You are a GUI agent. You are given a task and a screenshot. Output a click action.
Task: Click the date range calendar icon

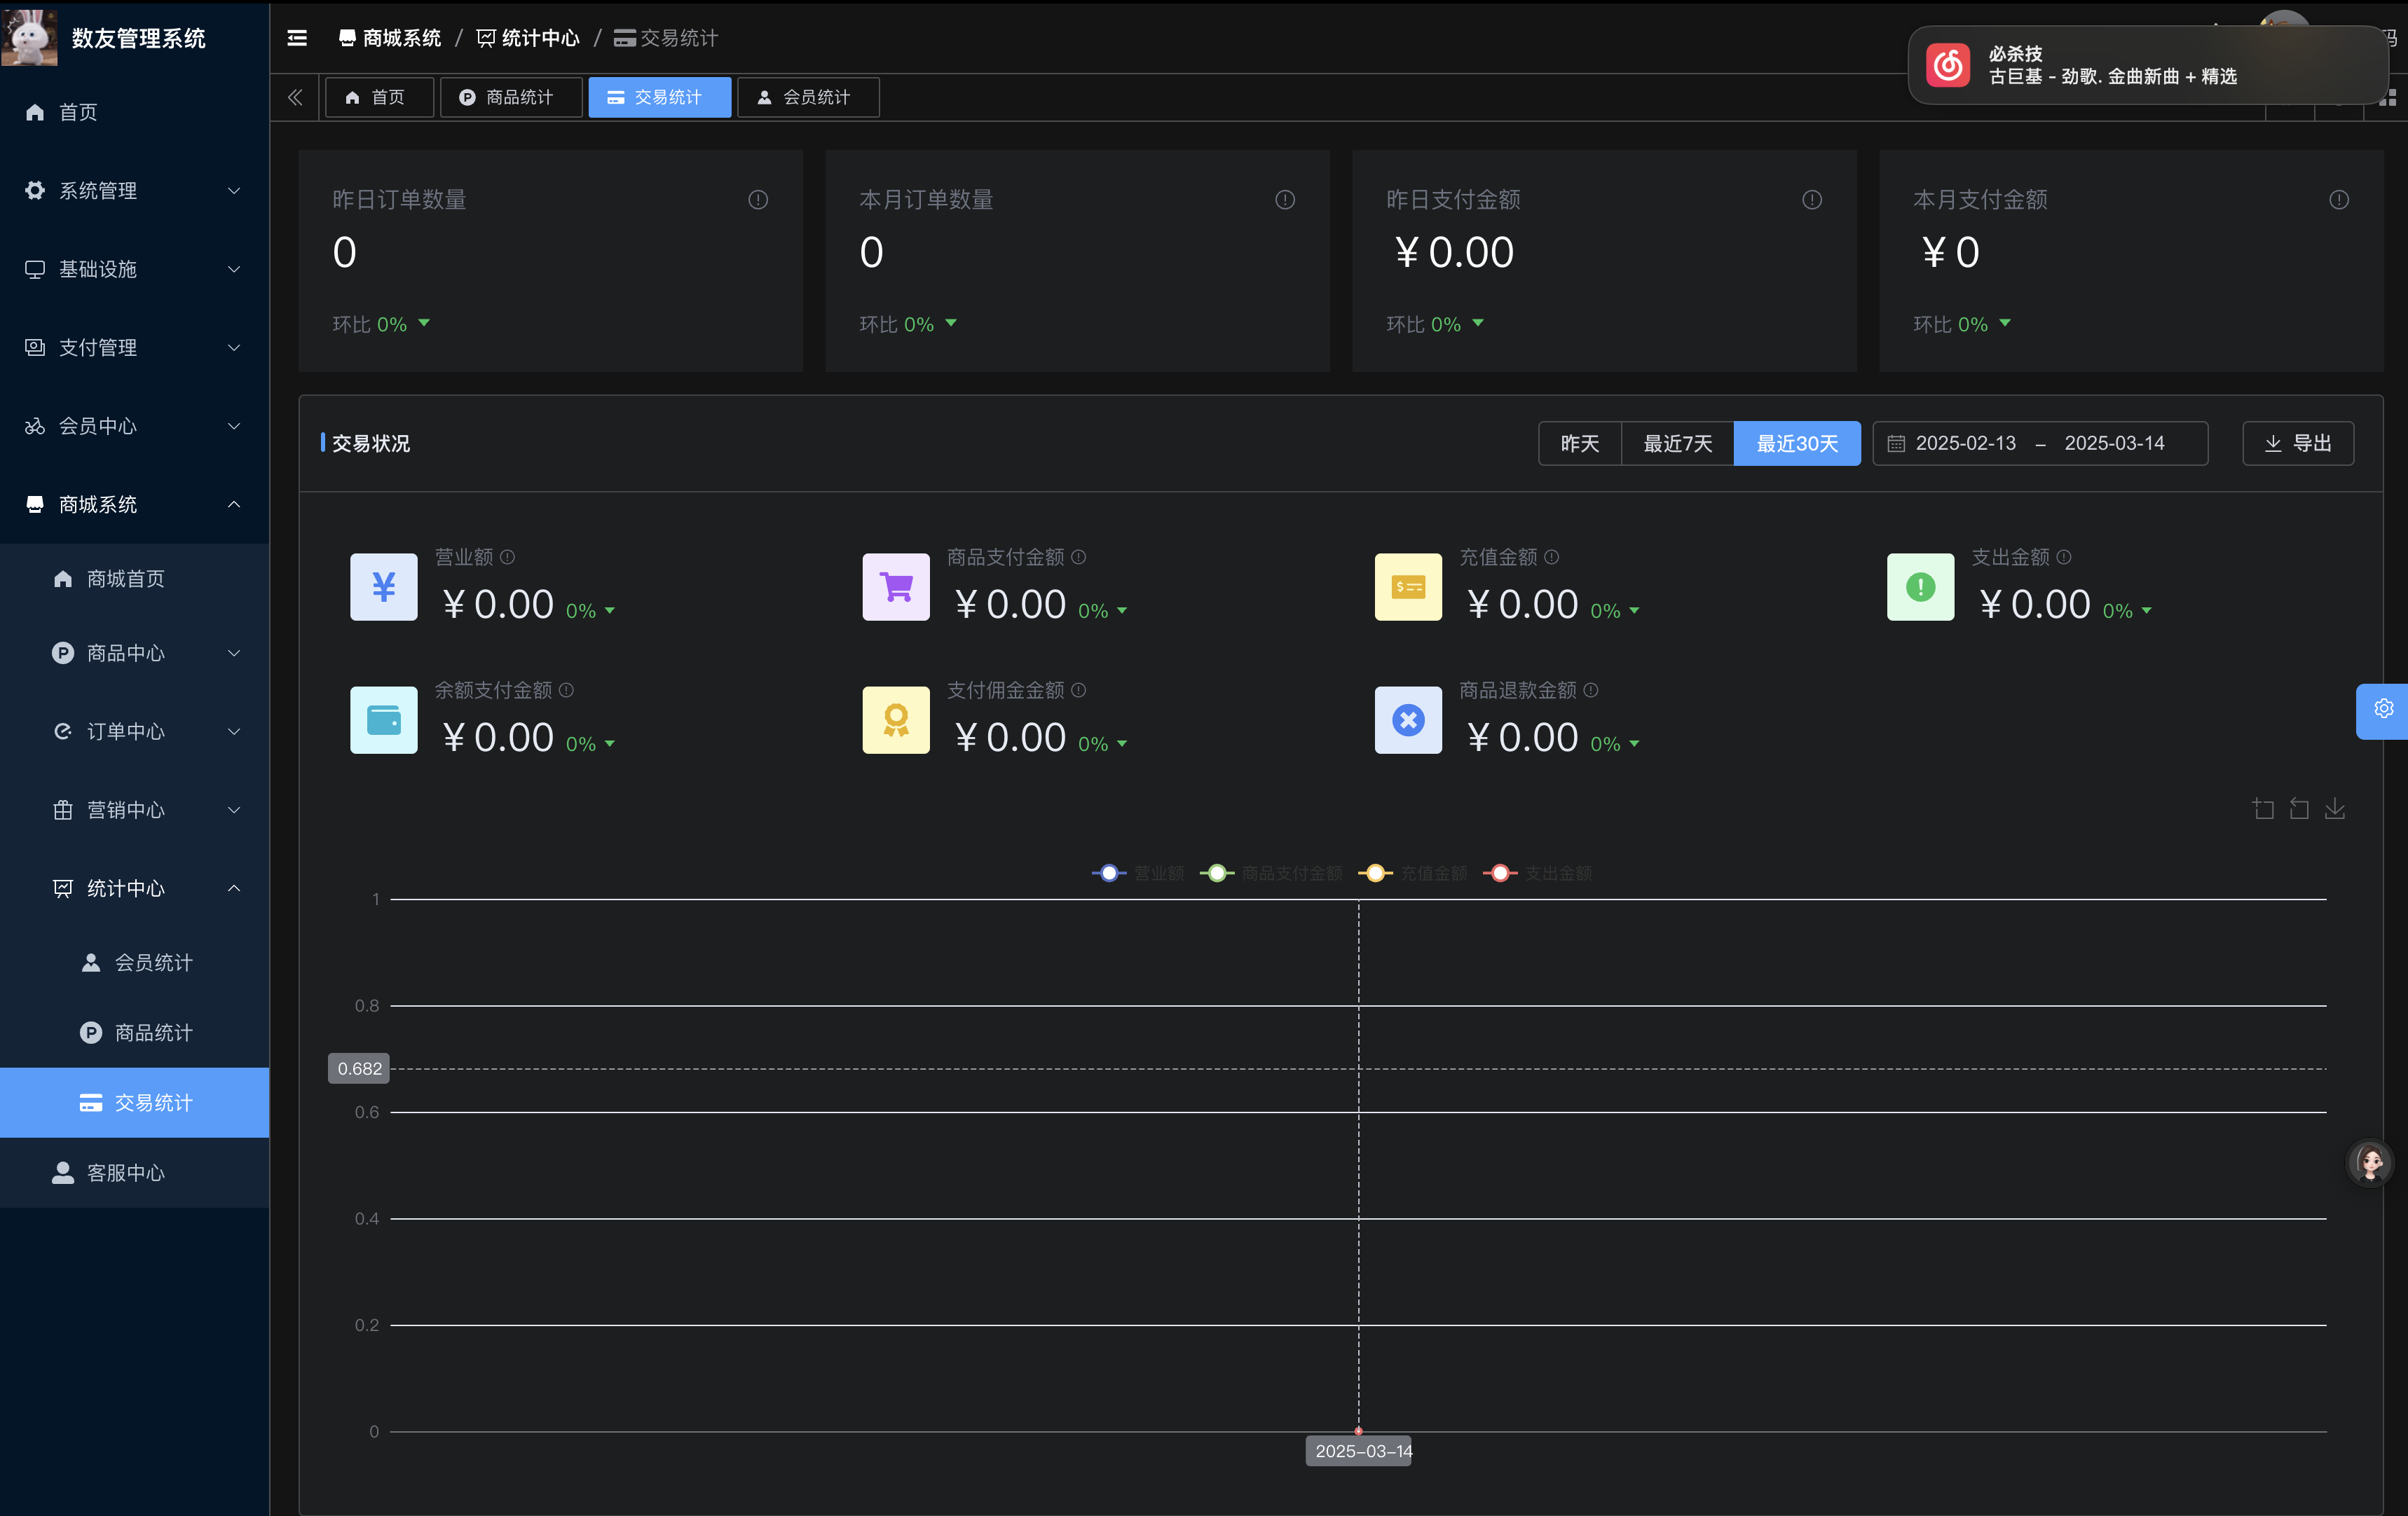coord(1895,443)
